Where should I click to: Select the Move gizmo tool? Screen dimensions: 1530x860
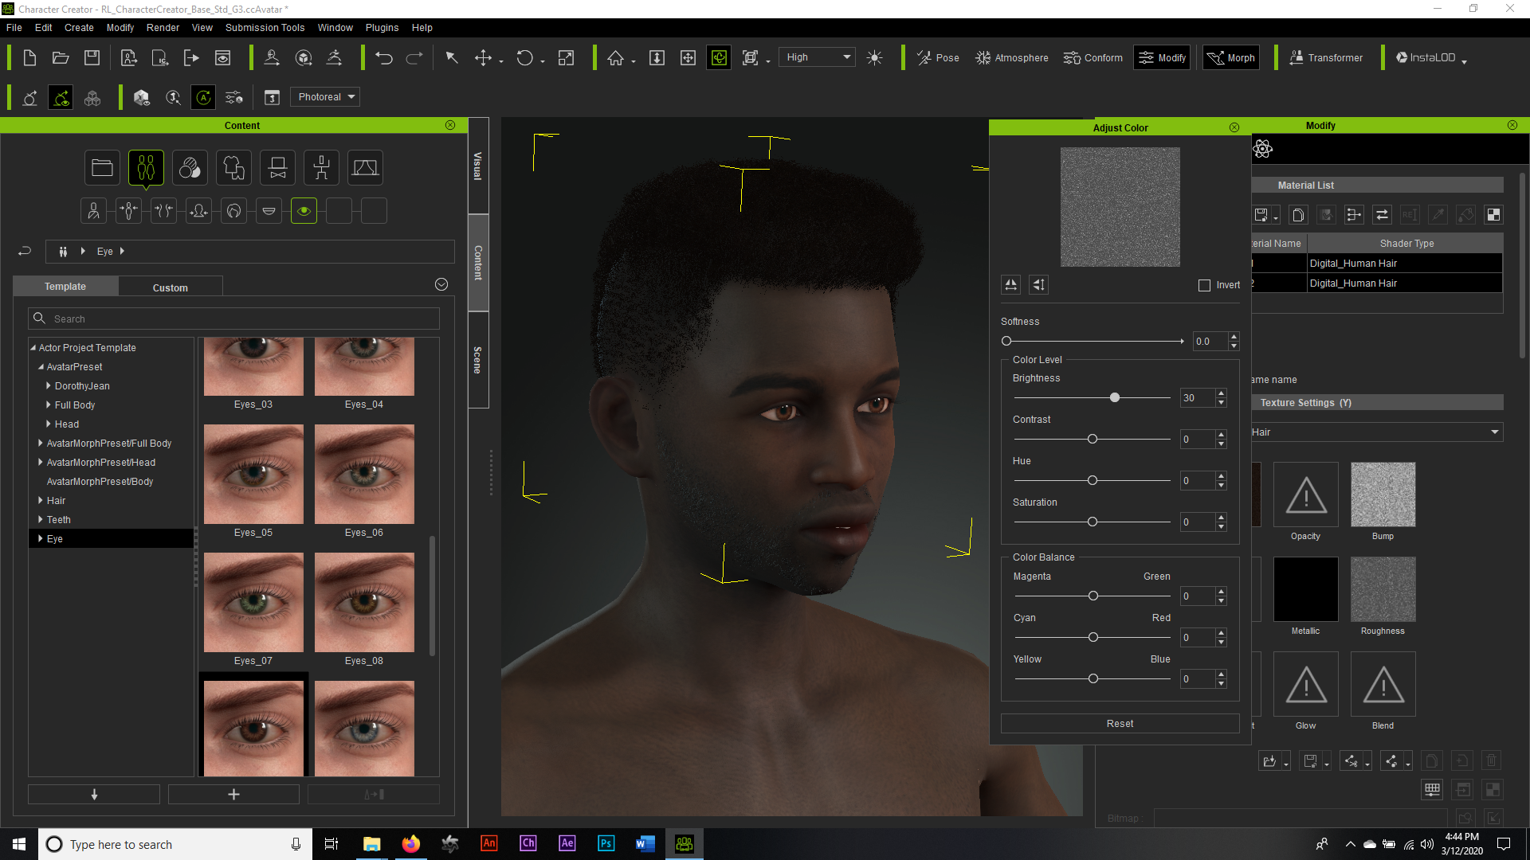coord(483,57)
